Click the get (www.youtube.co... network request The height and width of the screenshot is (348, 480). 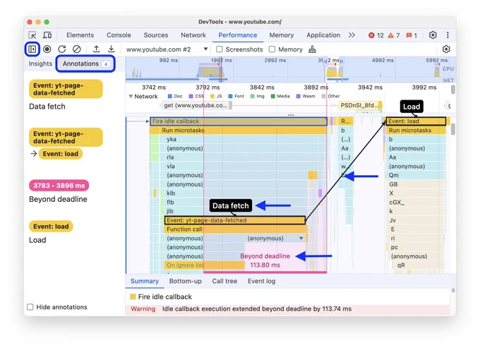click(196, 105)
